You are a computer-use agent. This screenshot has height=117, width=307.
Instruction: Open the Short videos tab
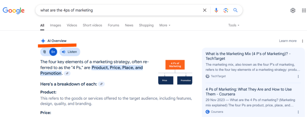(92, 25)
